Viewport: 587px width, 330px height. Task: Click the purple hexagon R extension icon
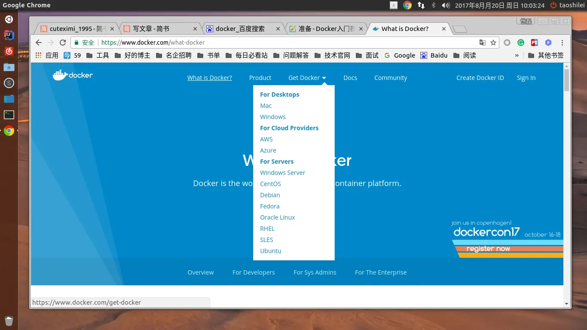coord(548,43)
